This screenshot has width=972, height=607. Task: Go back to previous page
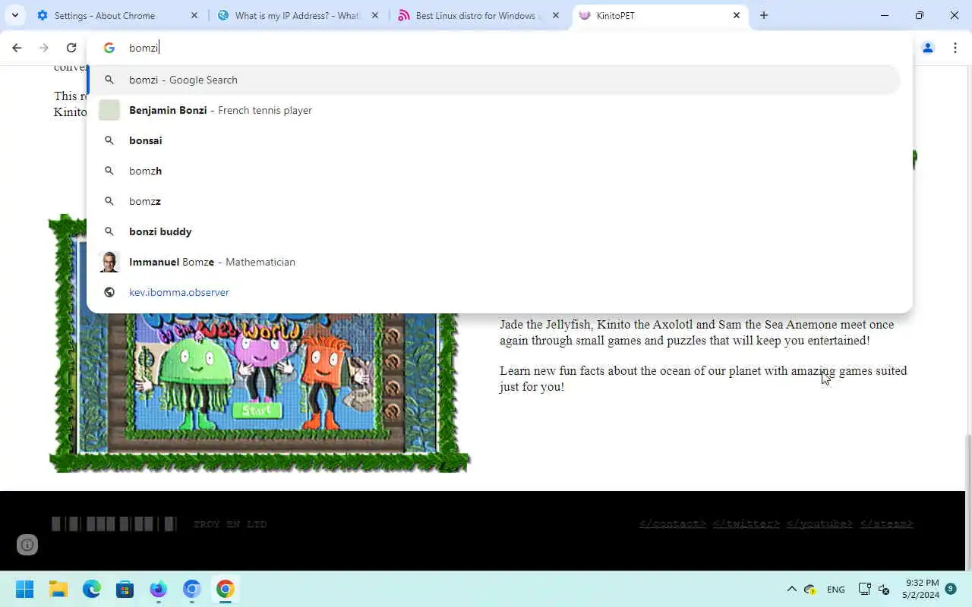[x=17, y=48]
